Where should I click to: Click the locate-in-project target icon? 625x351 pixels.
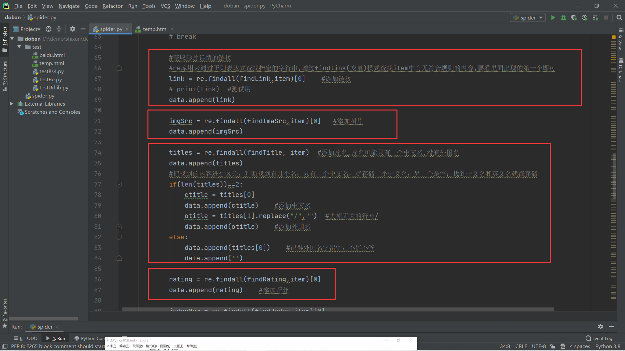coord(49,29)
